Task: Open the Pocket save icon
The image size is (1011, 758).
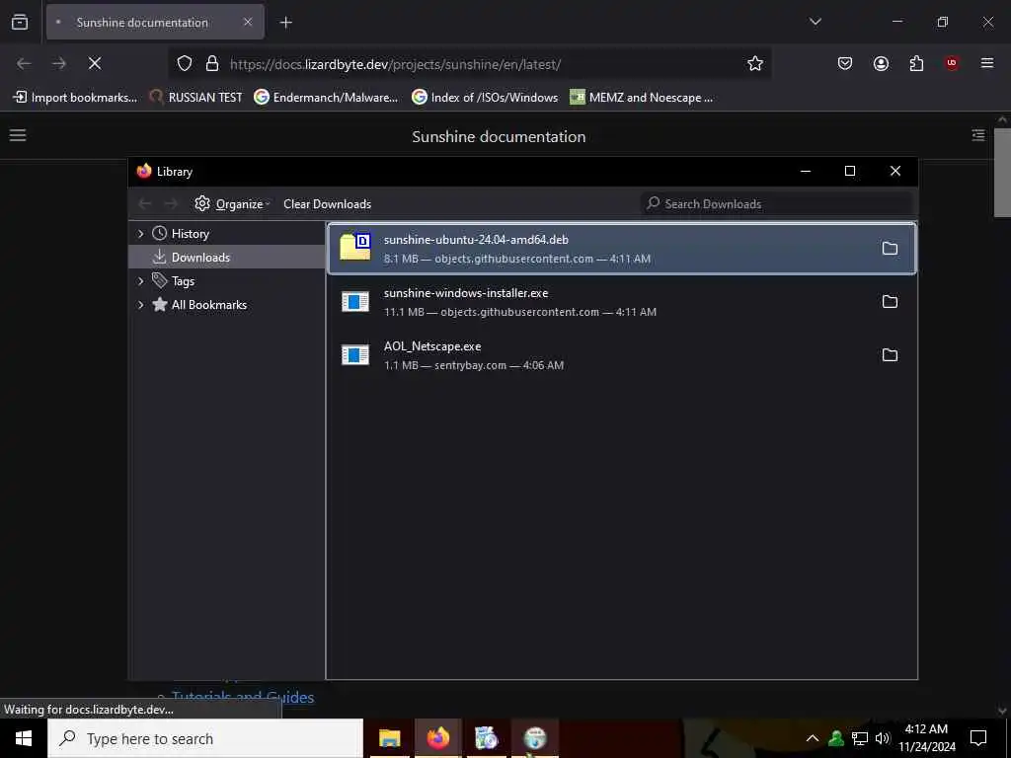Action: pos(845,63)
